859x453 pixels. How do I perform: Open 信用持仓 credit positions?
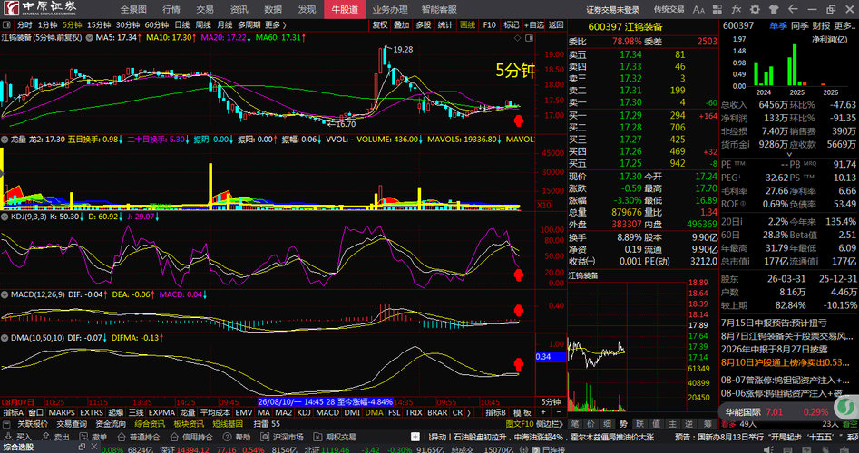pyautogui.click(x=191, y=437)
